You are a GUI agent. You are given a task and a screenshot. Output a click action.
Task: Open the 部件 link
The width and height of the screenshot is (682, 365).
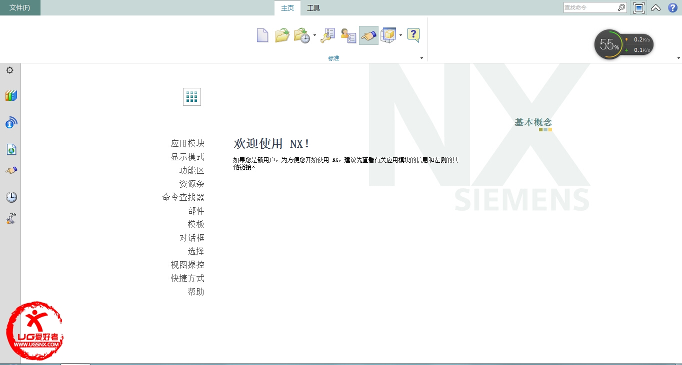pyautogui.click(x=196, y=211)
